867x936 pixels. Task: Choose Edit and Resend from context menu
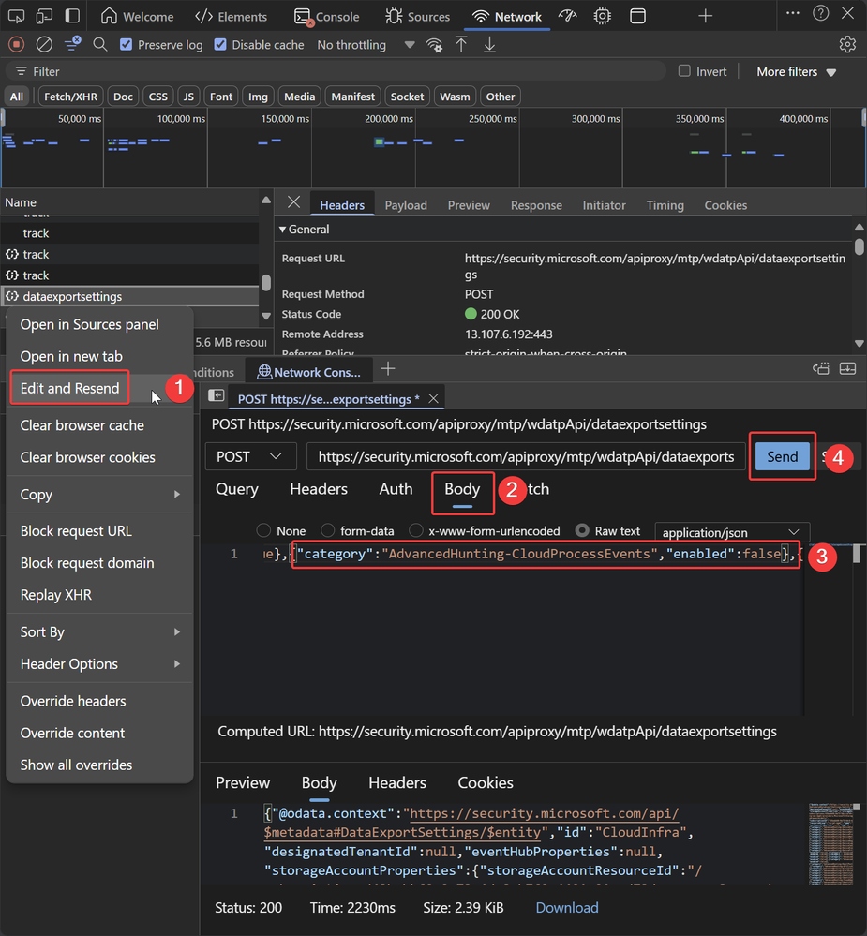point(69,388)
